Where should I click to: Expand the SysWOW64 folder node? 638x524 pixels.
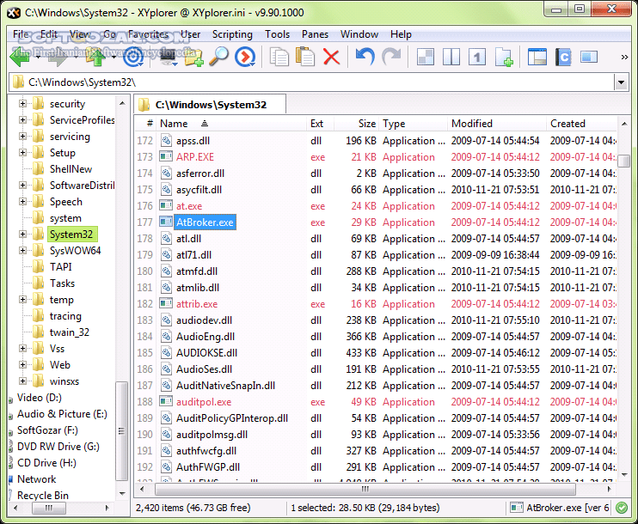(x=23, y=251)
